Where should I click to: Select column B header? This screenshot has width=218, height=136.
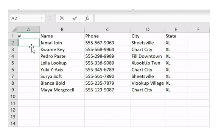click(x=62, y=29)
